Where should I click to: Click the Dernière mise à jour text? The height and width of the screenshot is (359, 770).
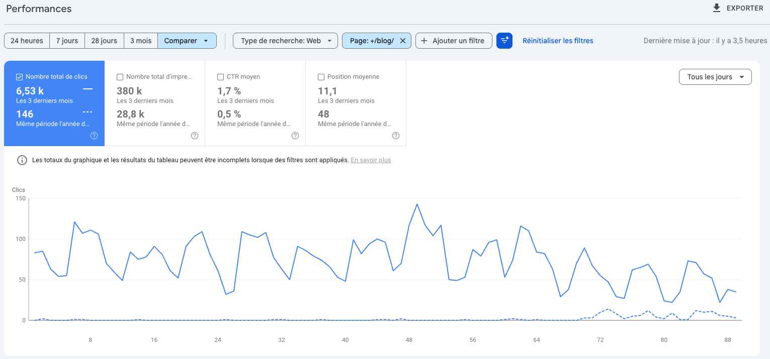coord(706,41)
